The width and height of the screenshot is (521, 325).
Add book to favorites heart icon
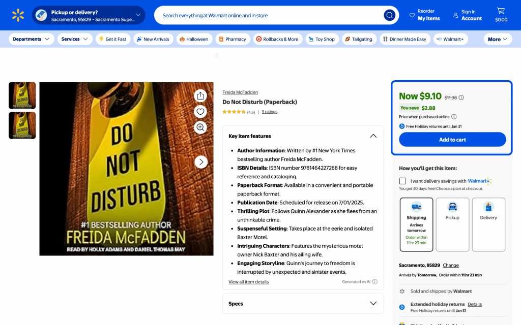click(200, 112)
